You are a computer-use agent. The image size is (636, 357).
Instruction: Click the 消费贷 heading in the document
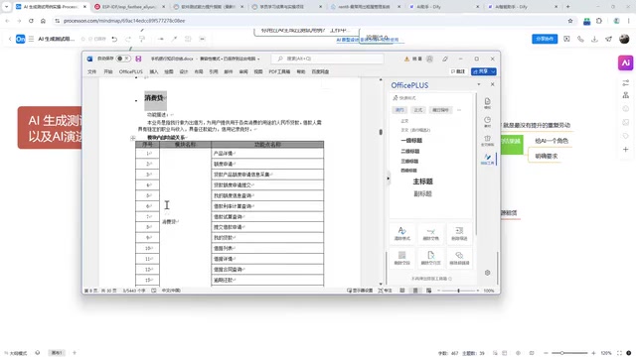(154, 98)
